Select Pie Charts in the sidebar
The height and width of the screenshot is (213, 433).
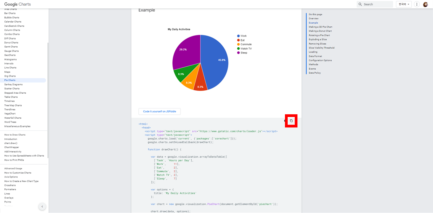(10, 80)
